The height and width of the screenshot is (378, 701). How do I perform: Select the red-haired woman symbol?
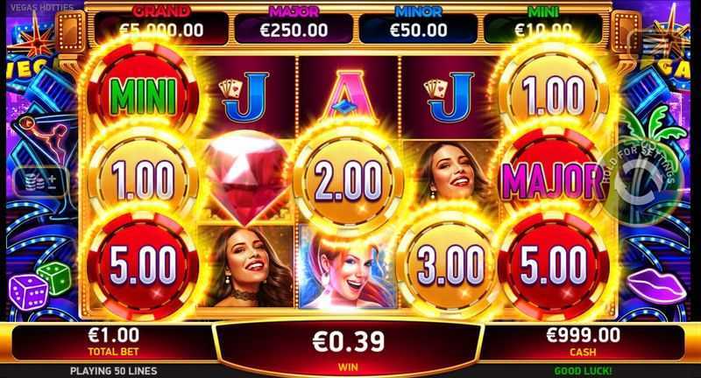tap(348, 267)
